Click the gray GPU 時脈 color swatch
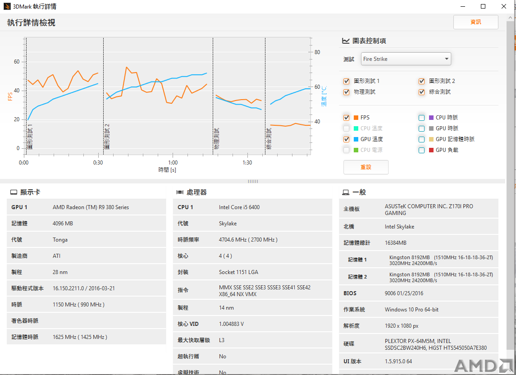This screenshot has width=516, height=375. [431, 128]
